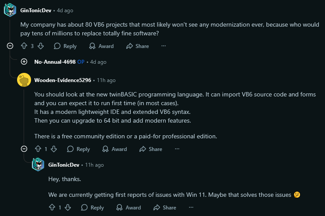Screen dimensions: 325x216
Task: Give an Award to the twinBASIC comment
Action: (115, 149)
